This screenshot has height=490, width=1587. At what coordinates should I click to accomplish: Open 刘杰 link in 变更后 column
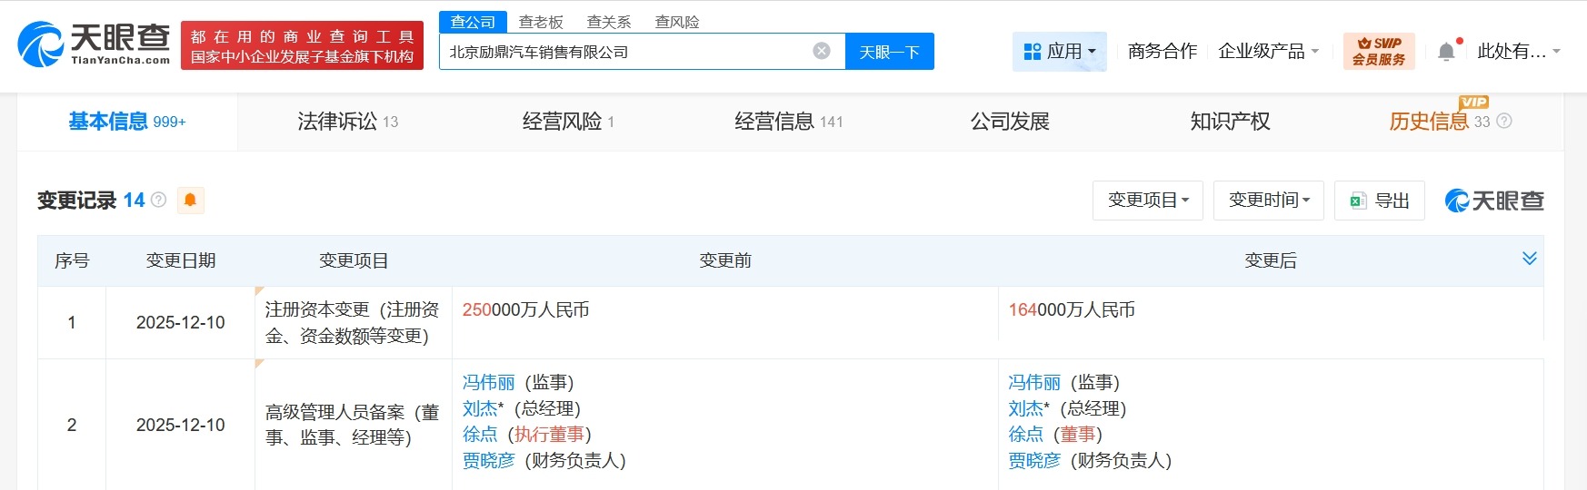(1025, 409)
